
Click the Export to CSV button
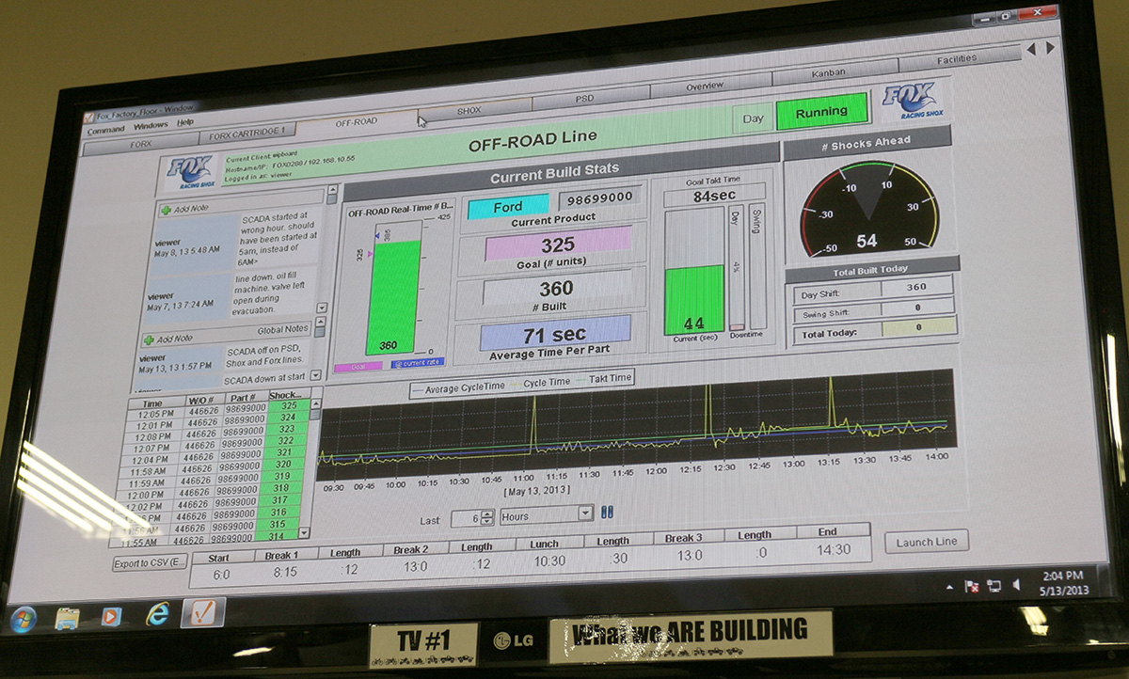click(x=150, y=563)
